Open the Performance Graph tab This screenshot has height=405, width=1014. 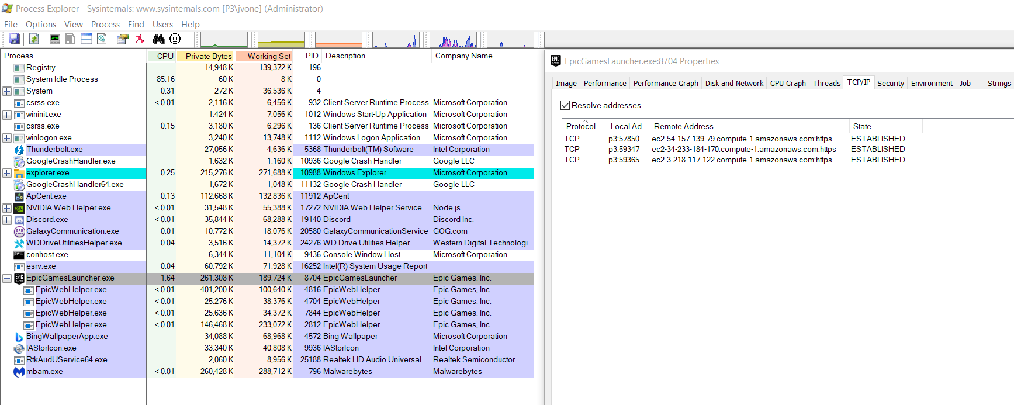[666, 83]
